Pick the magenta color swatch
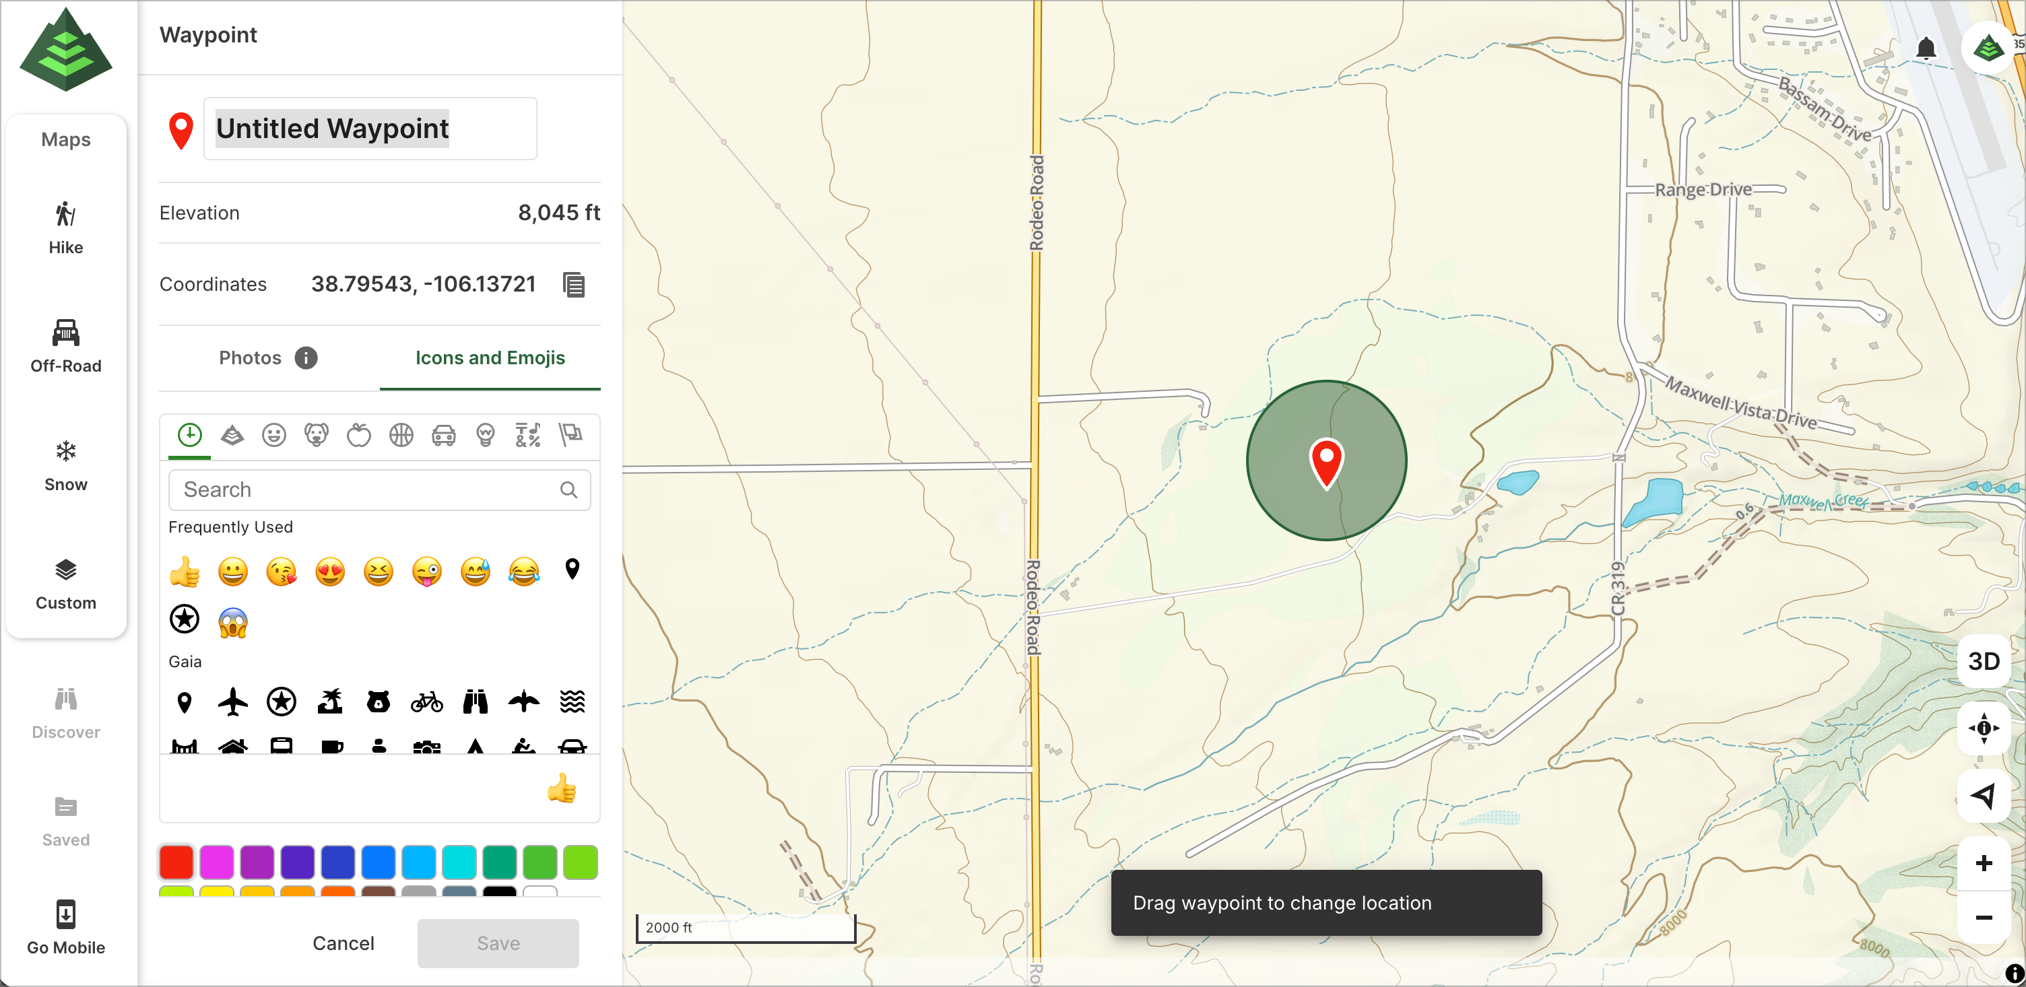This screenshot has height=987, width=2026. point(216,862)
